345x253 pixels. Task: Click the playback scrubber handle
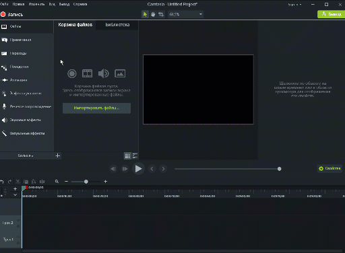279,169
